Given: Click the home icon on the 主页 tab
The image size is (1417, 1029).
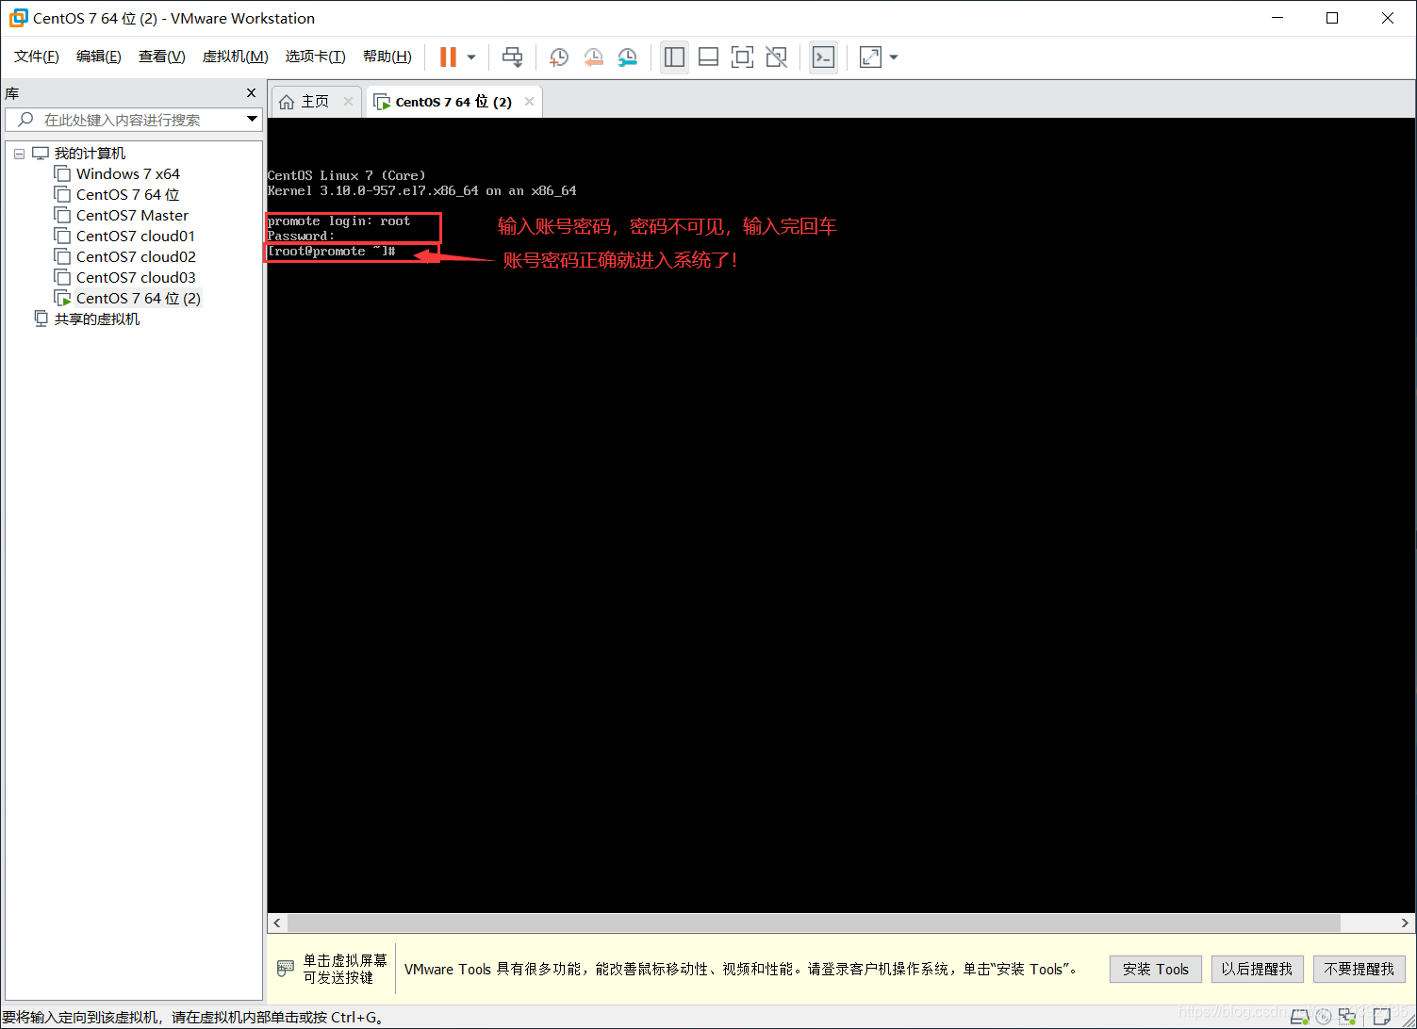Looking at the screenshot, I should [287, 102].
